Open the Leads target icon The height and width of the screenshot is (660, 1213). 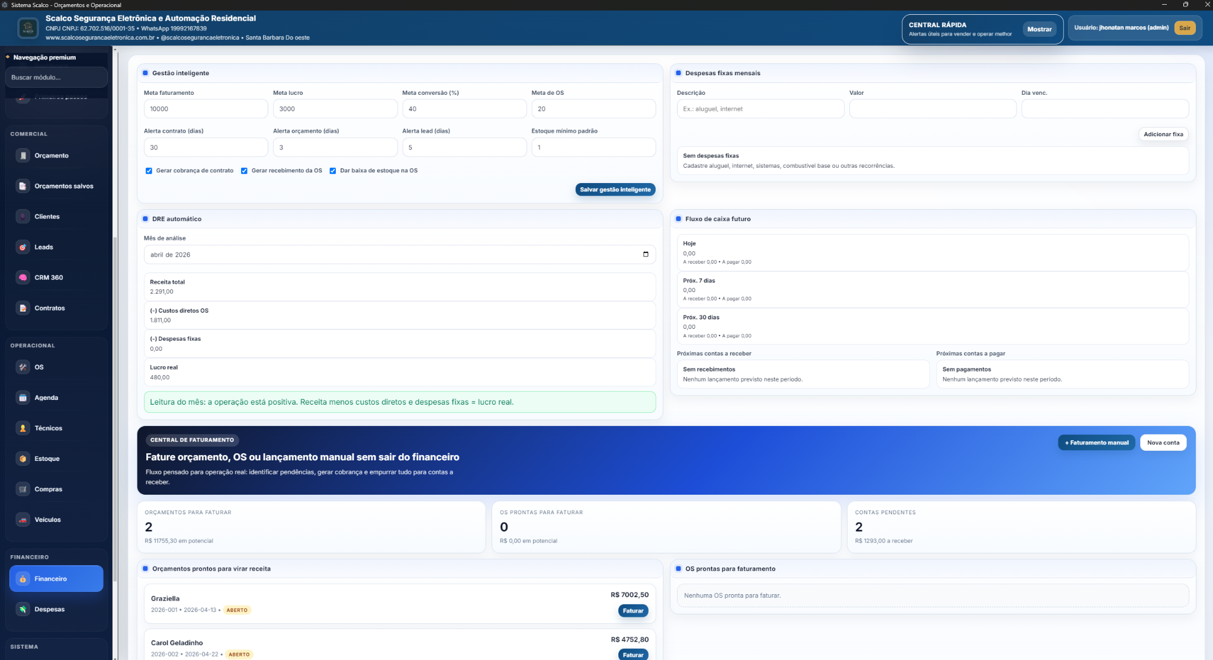coord(23,247)
